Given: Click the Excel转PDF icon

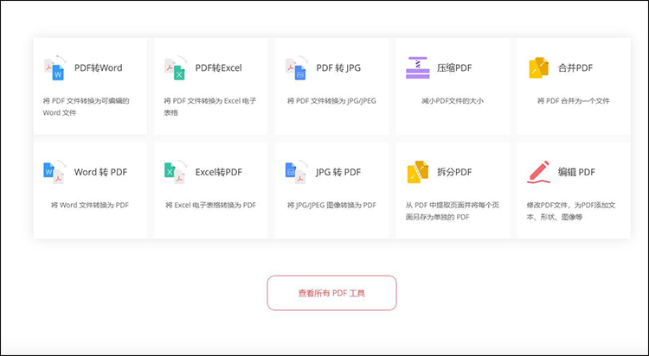Looking at the screenshot, I should coord(176,172).
